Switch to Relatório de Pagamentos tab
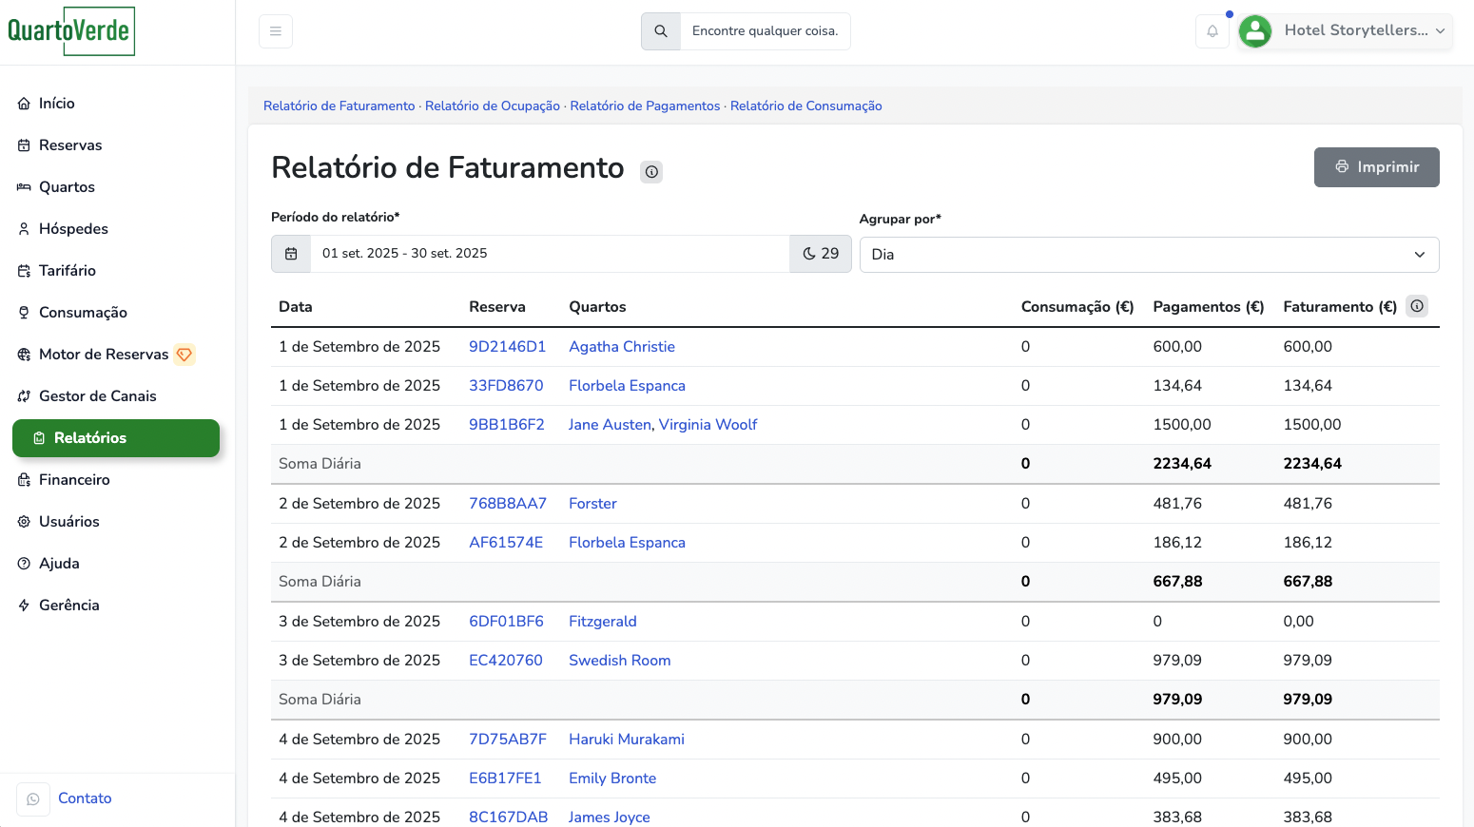The image size is (1474, 827). point(645,106)
